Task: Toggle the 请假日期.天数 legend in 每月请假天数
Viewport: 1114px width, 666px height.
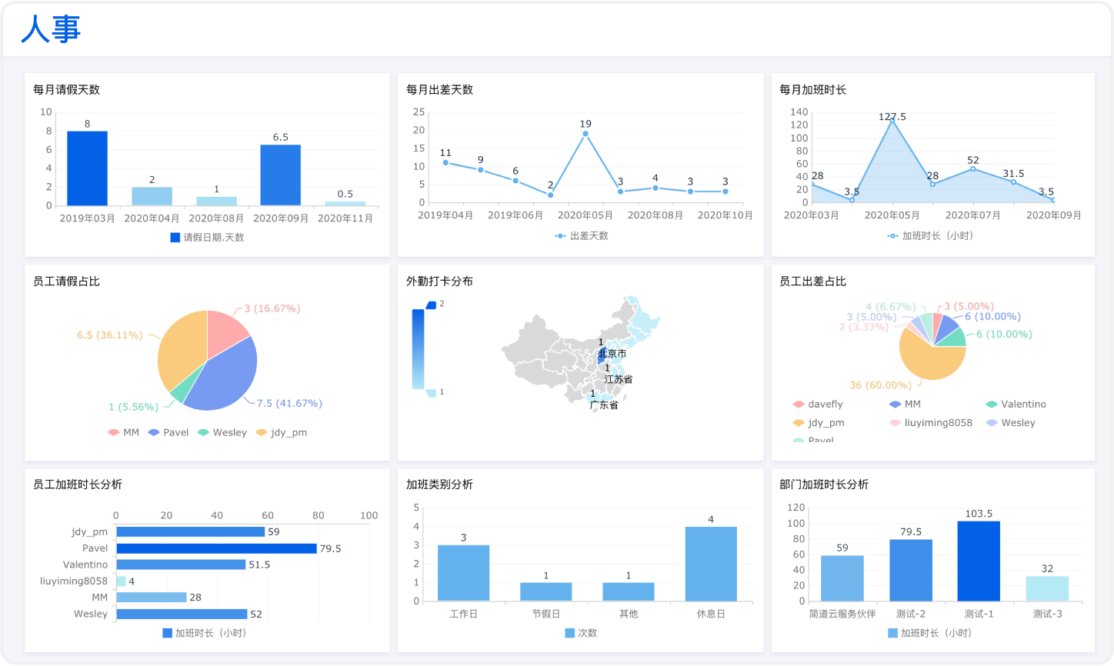Action: (175, 238)
